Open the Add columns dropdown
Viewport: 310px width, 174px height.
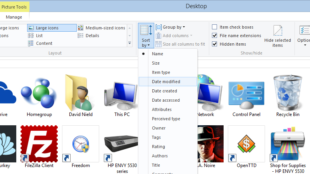(174, 36)
